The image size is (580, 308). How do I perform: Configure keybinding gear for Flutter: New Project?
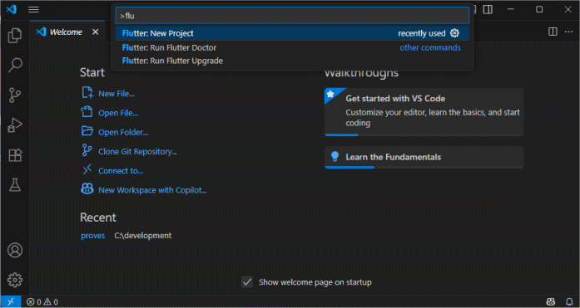click(454, 33)
